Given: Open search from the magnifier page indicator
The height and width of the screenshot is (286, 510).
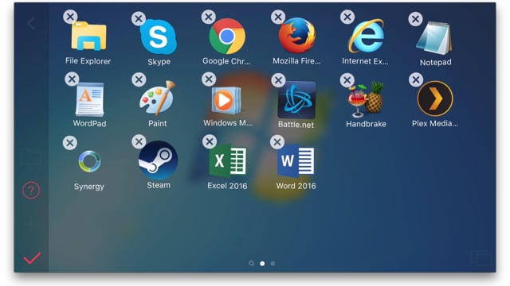Looking at the screenshot, I should point(252,263).
